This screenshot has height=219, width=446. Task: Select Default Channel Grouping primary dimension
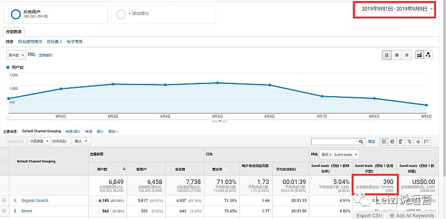41,131
